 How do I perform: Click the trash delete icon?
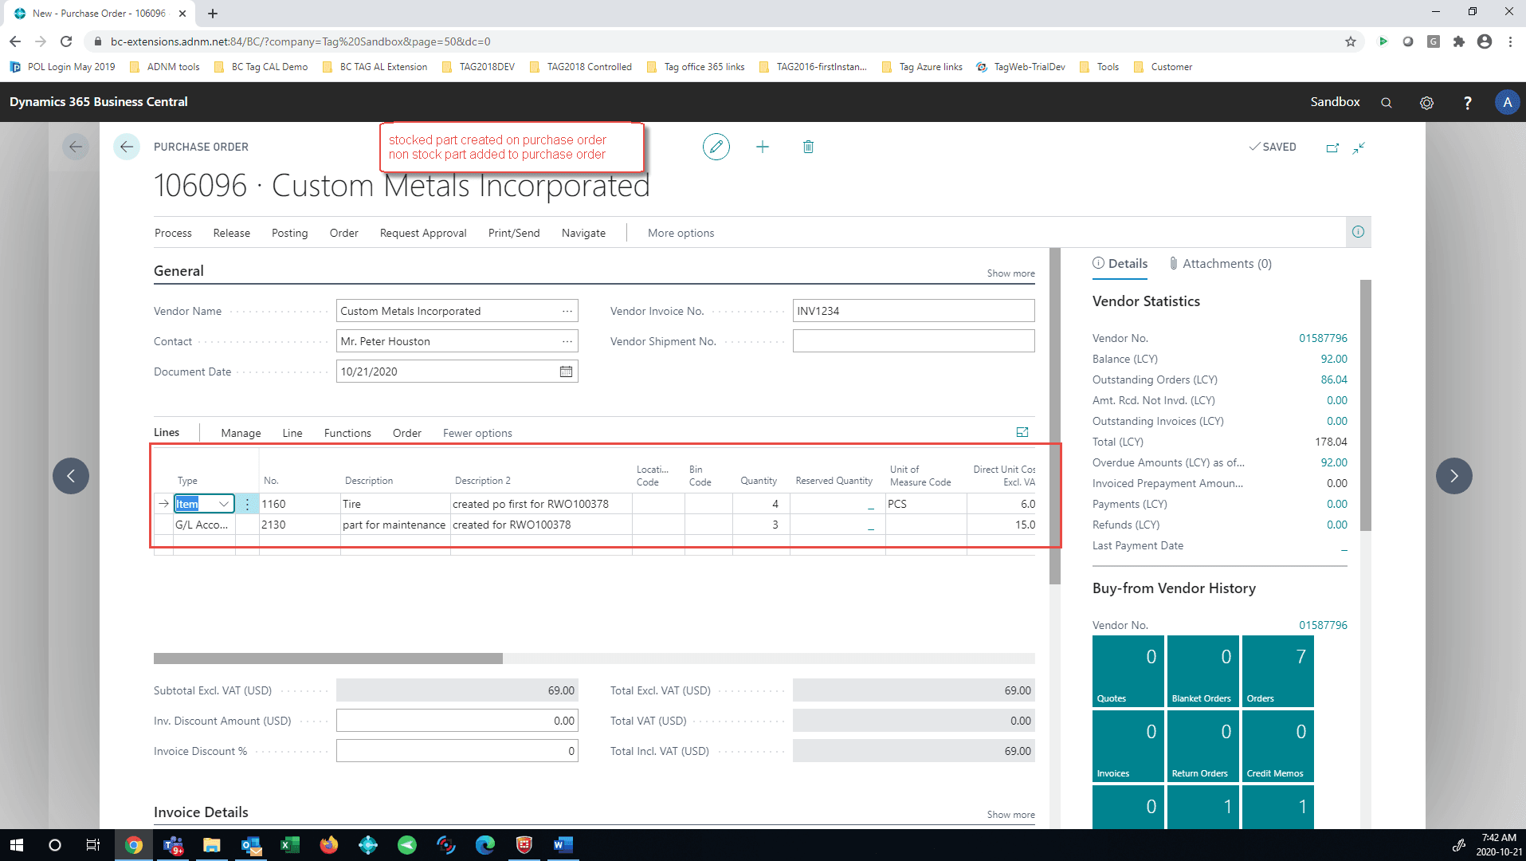(808, 147)
